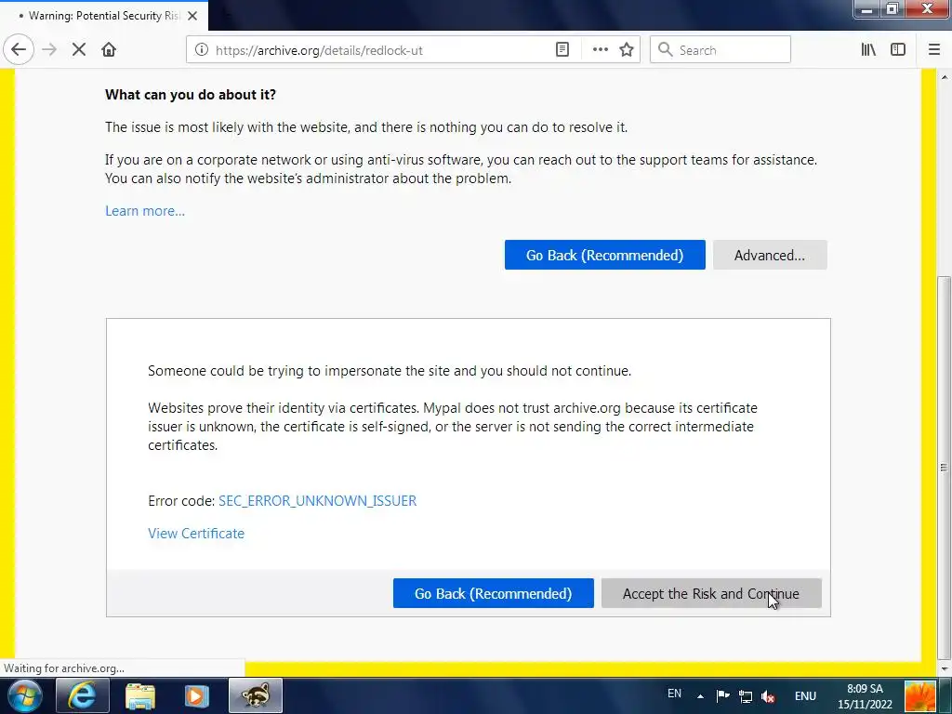Click the forward arrow navigation button

49,50
